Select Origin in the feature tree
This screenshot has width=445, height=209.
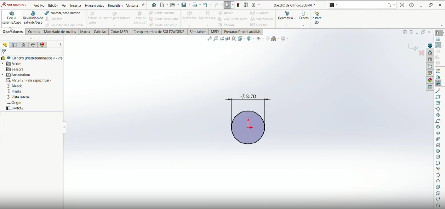[x=14, y=102]
